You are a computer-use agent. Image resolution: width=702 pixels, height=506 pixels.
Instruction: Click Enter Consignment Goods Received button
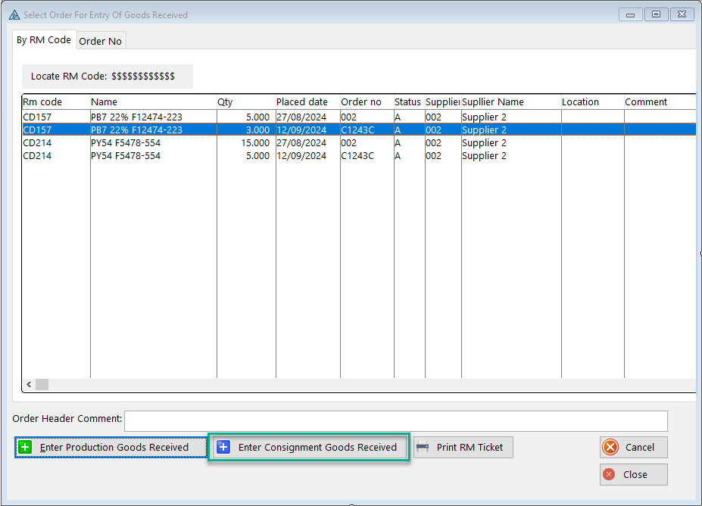[x=309, y=447]
